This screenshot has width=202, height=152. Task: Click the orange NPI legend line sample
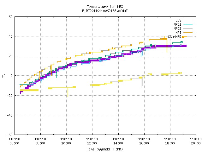(x=188, y=32)
